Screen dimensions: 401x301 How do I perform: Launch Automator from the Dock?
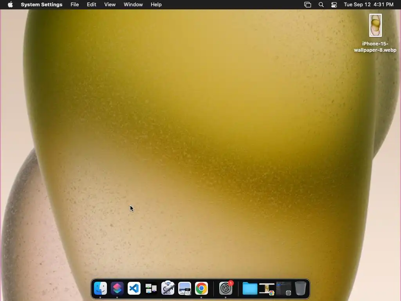point(168,288)
